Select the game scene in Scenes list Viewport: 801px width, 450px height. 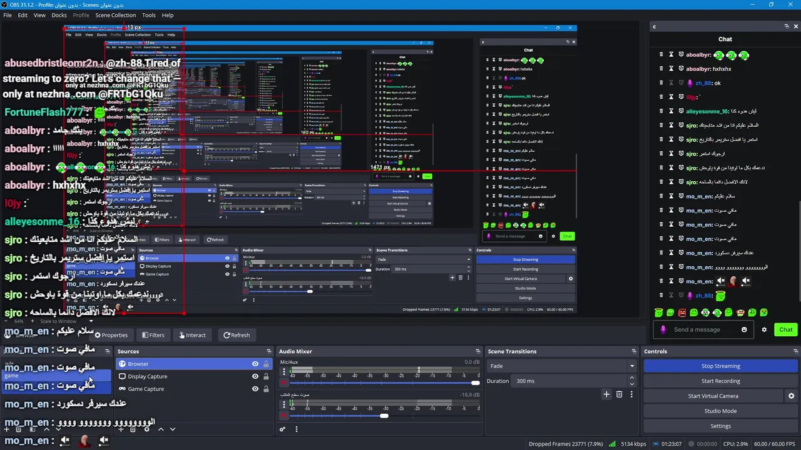[56, 376]
